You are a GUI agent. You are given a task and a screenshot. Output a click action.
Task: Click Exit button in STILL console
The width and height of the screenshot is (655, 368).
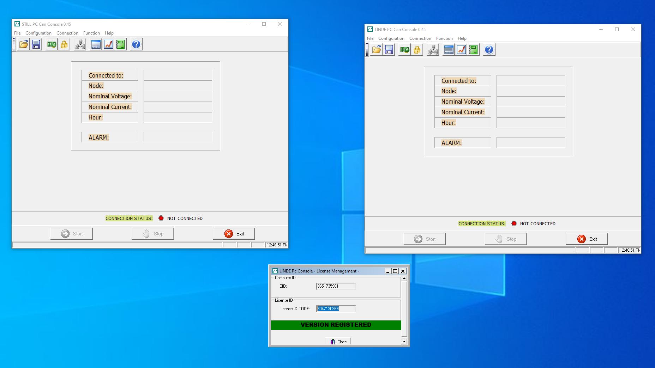(234, 234)
